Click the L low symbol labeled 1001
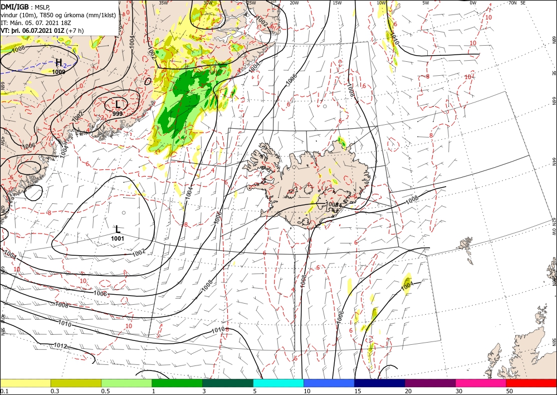The image size is (557, 395). (x=118, y=229)
